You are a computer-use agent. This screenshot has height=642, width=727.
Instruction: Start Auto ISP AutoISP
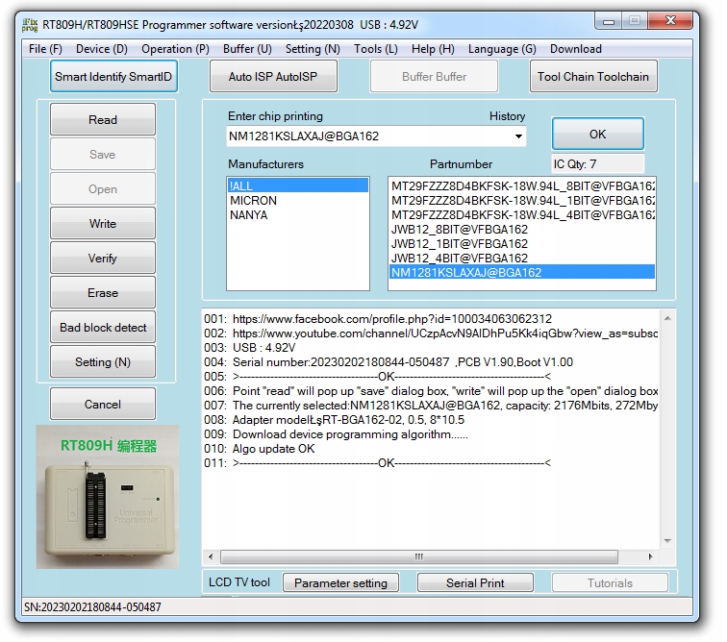tap(273, 77)
